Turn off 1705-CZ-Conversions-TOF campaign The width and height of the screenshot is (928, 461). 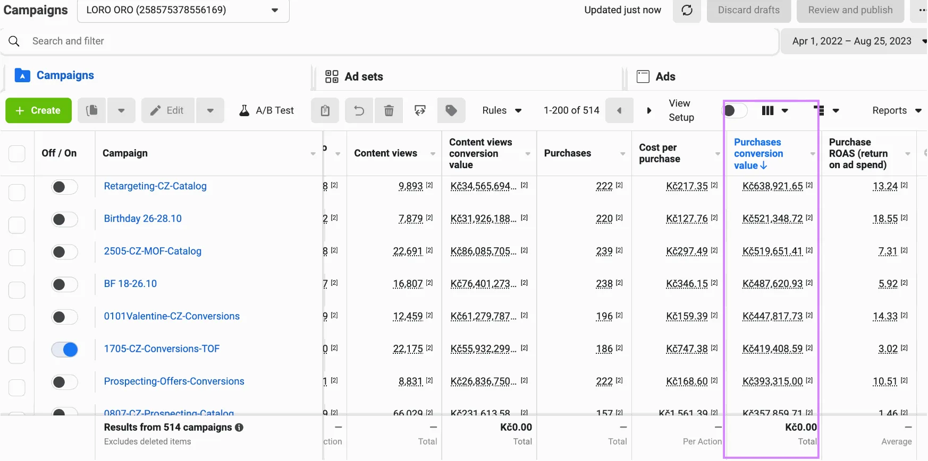pos(64,350)
